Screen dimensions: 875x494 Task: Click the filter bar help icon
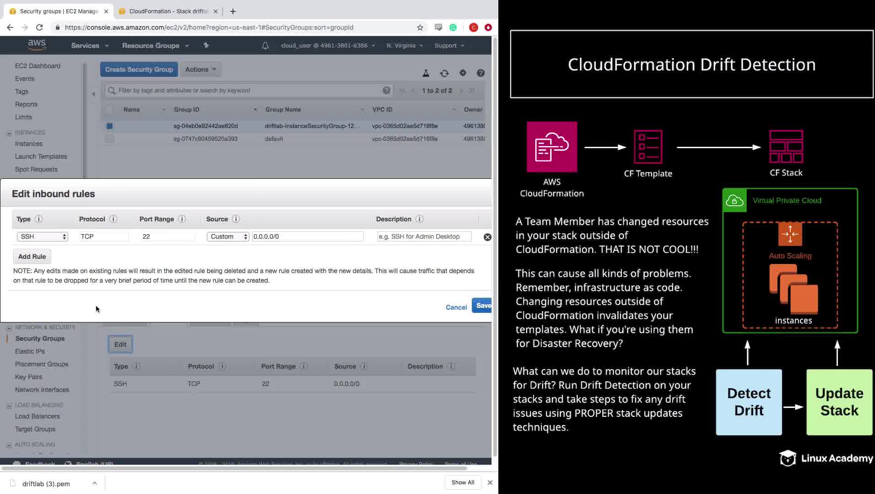coord(386,91)
